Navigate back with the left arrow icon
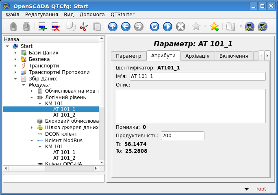The image size is (278, 195). coord(126,27)
